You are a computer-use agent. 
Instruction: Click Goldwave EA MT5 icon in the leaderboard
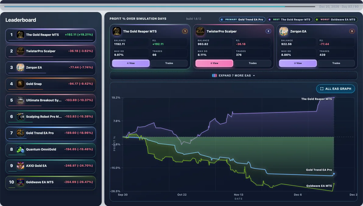[20, 182]
